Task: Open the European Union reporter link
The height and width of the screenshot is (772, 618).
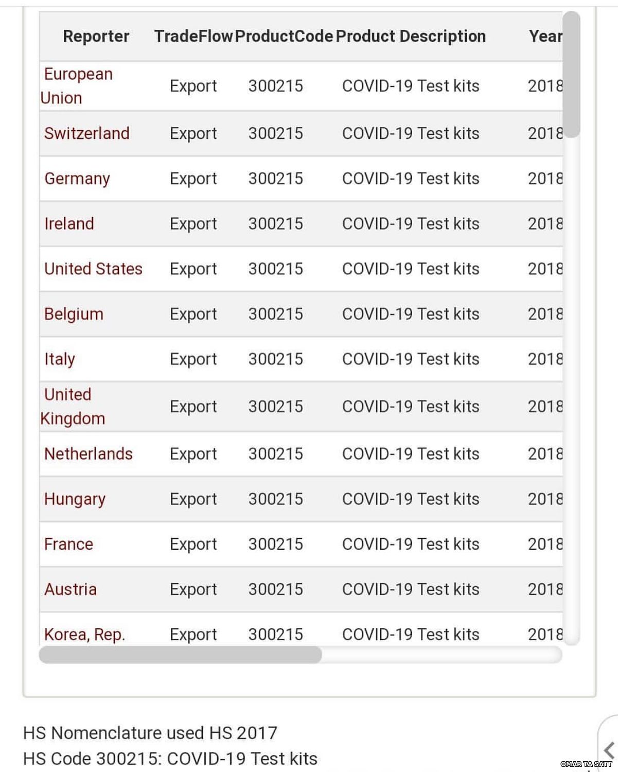Action: point(77,86)
